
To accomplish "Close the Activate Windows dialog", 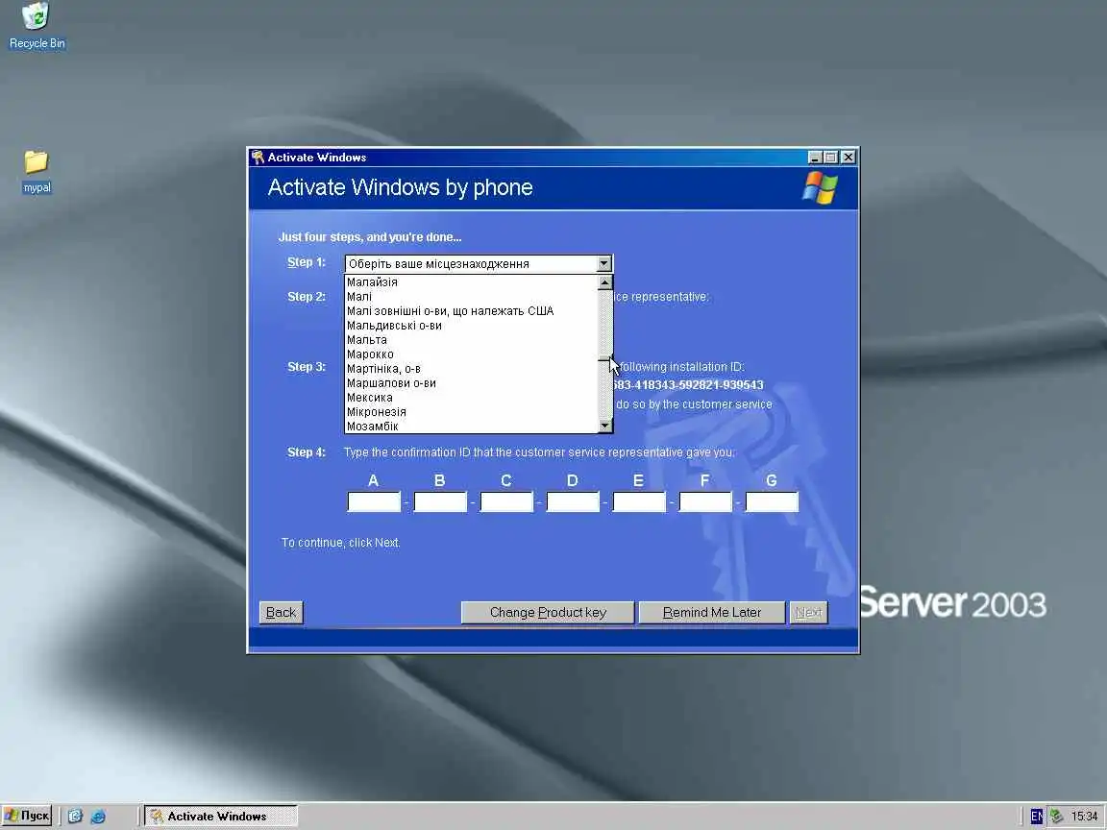I will 848,158.
